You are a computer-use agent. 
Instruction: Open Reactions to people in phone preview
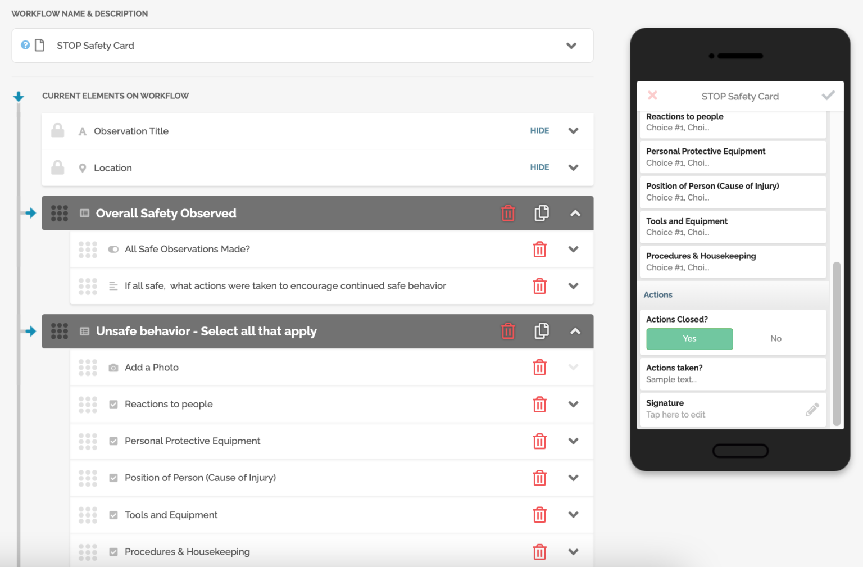732,122
